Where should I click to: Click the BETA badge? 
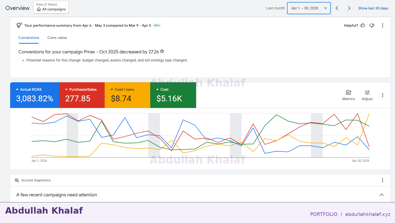click(x=157, y=25)
